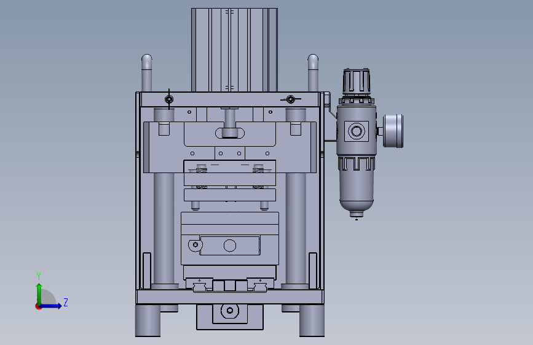Click the Z axis label

[66, 302]
